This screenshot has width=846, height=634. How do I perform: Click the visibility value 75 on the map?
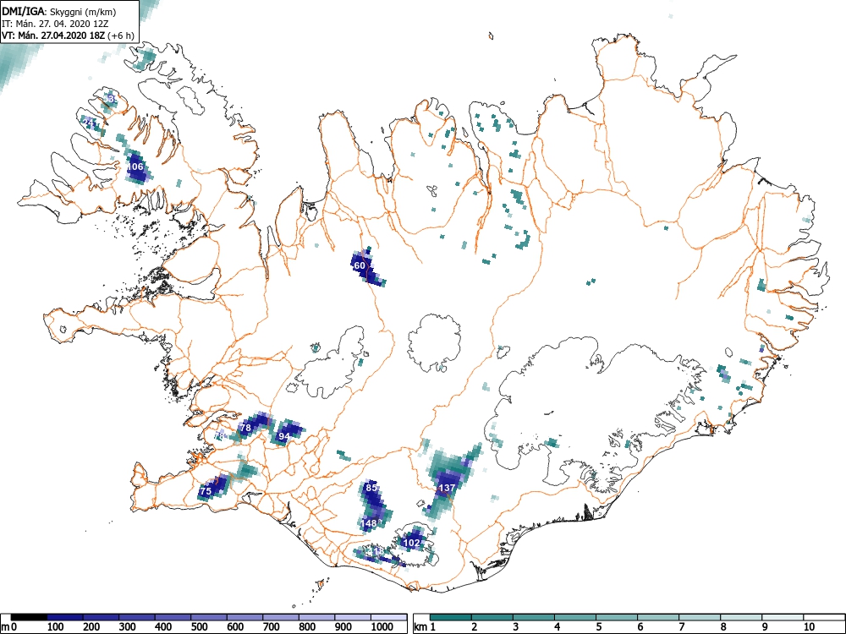point(206,491)
